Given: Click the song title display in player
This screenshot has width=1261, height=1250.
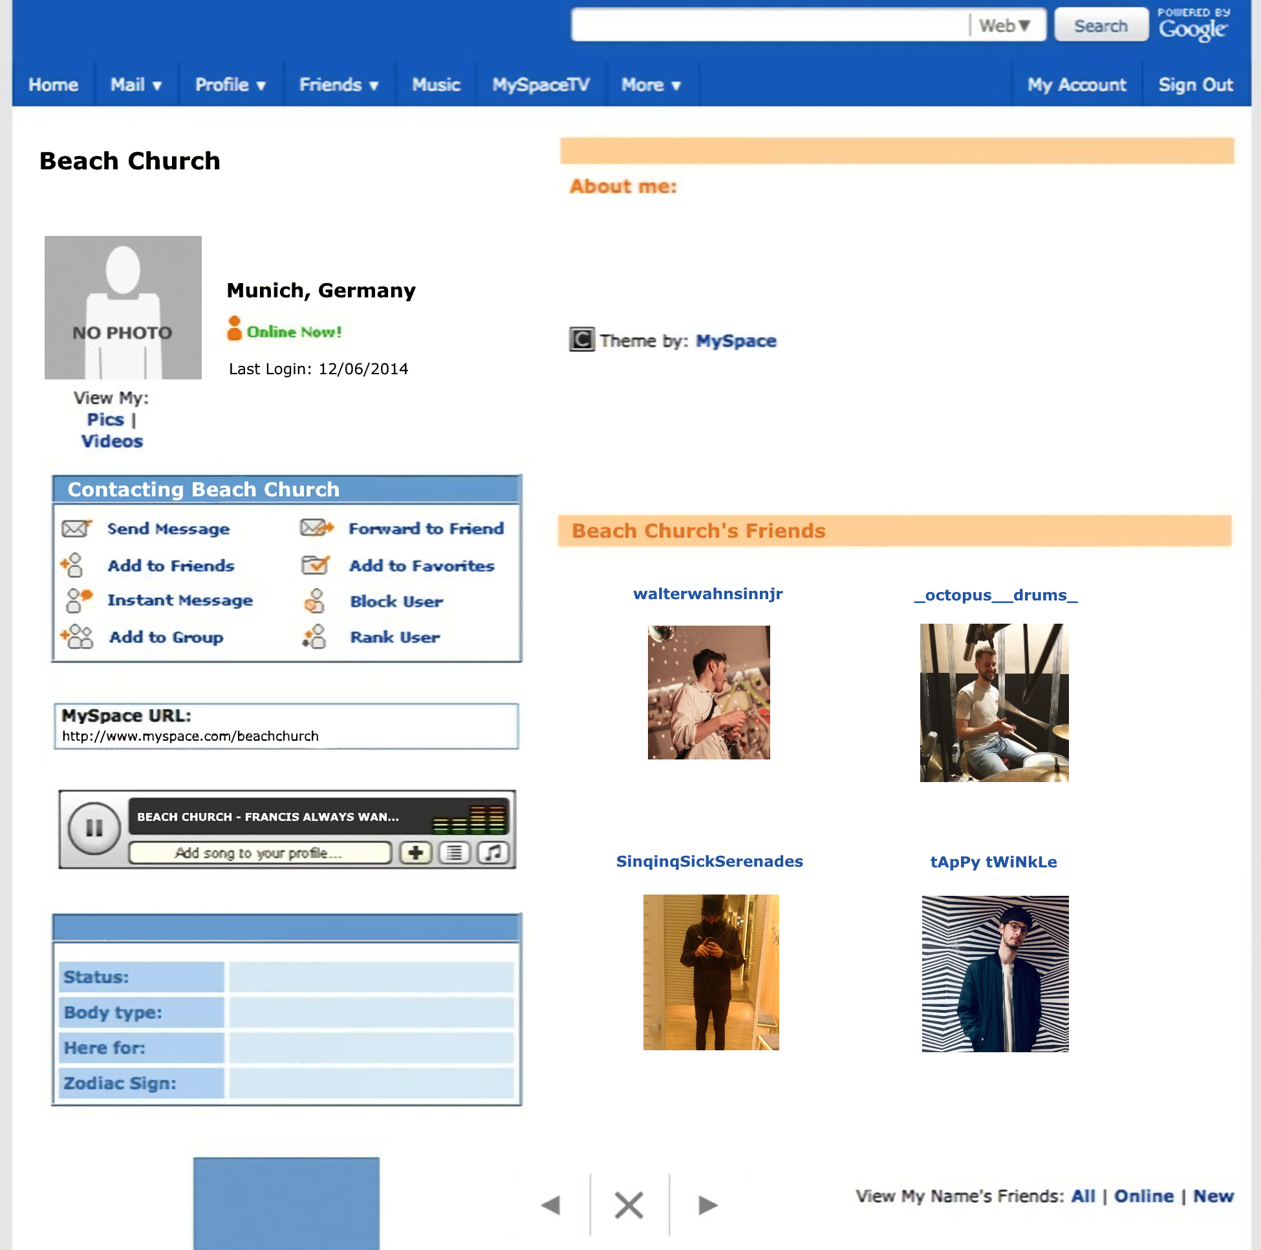Looking at the screenshot, I should pyautogui.click(x=268, y=817).
